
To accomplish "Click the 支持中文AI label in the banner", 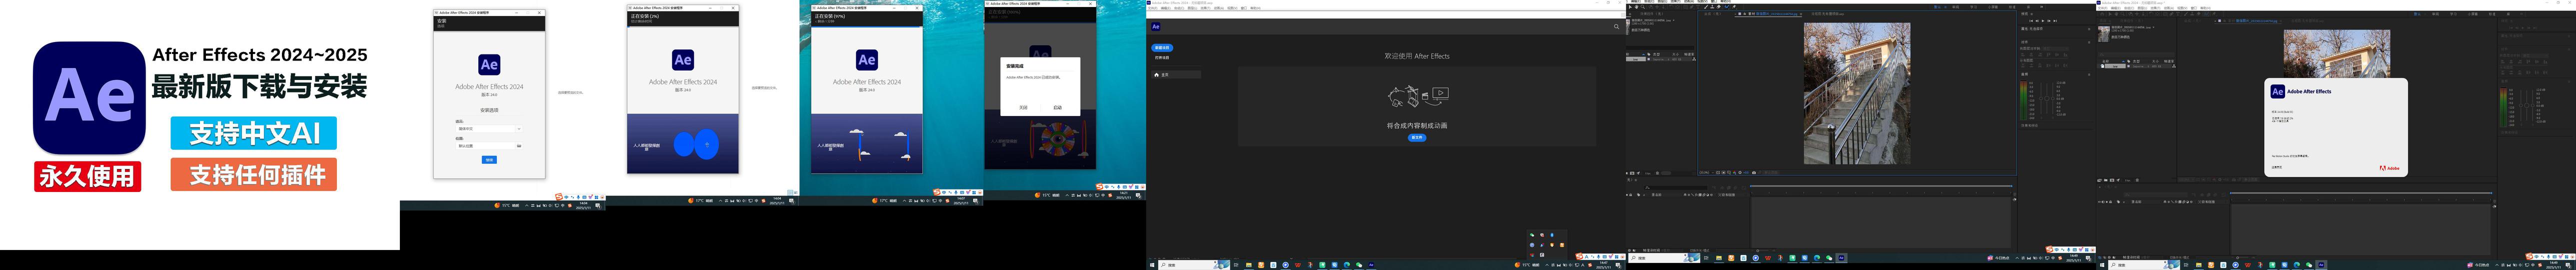I will 254,133.
